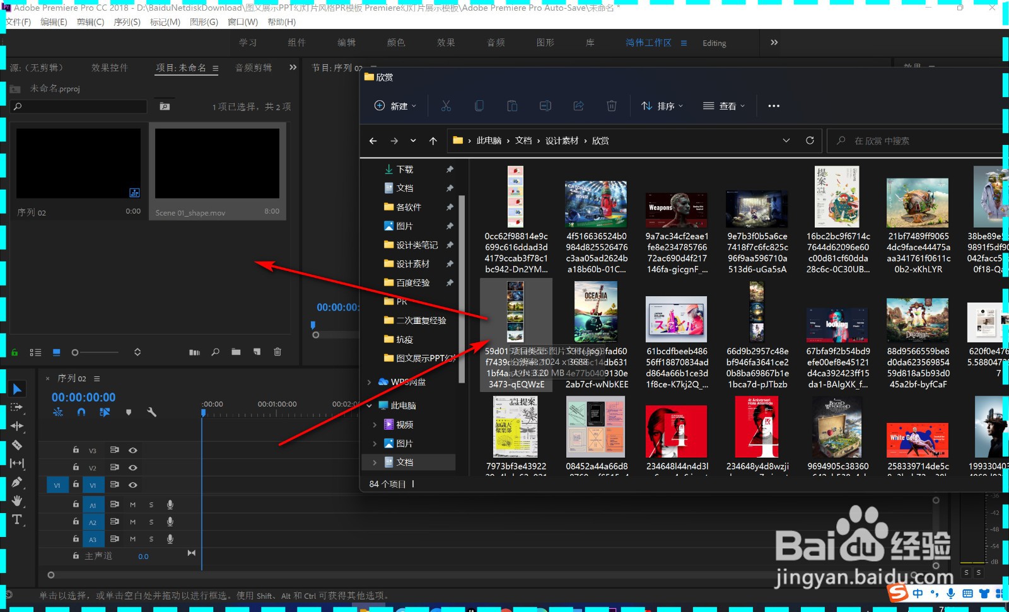Click project panel Find magnifier icon

coord(215,352)
